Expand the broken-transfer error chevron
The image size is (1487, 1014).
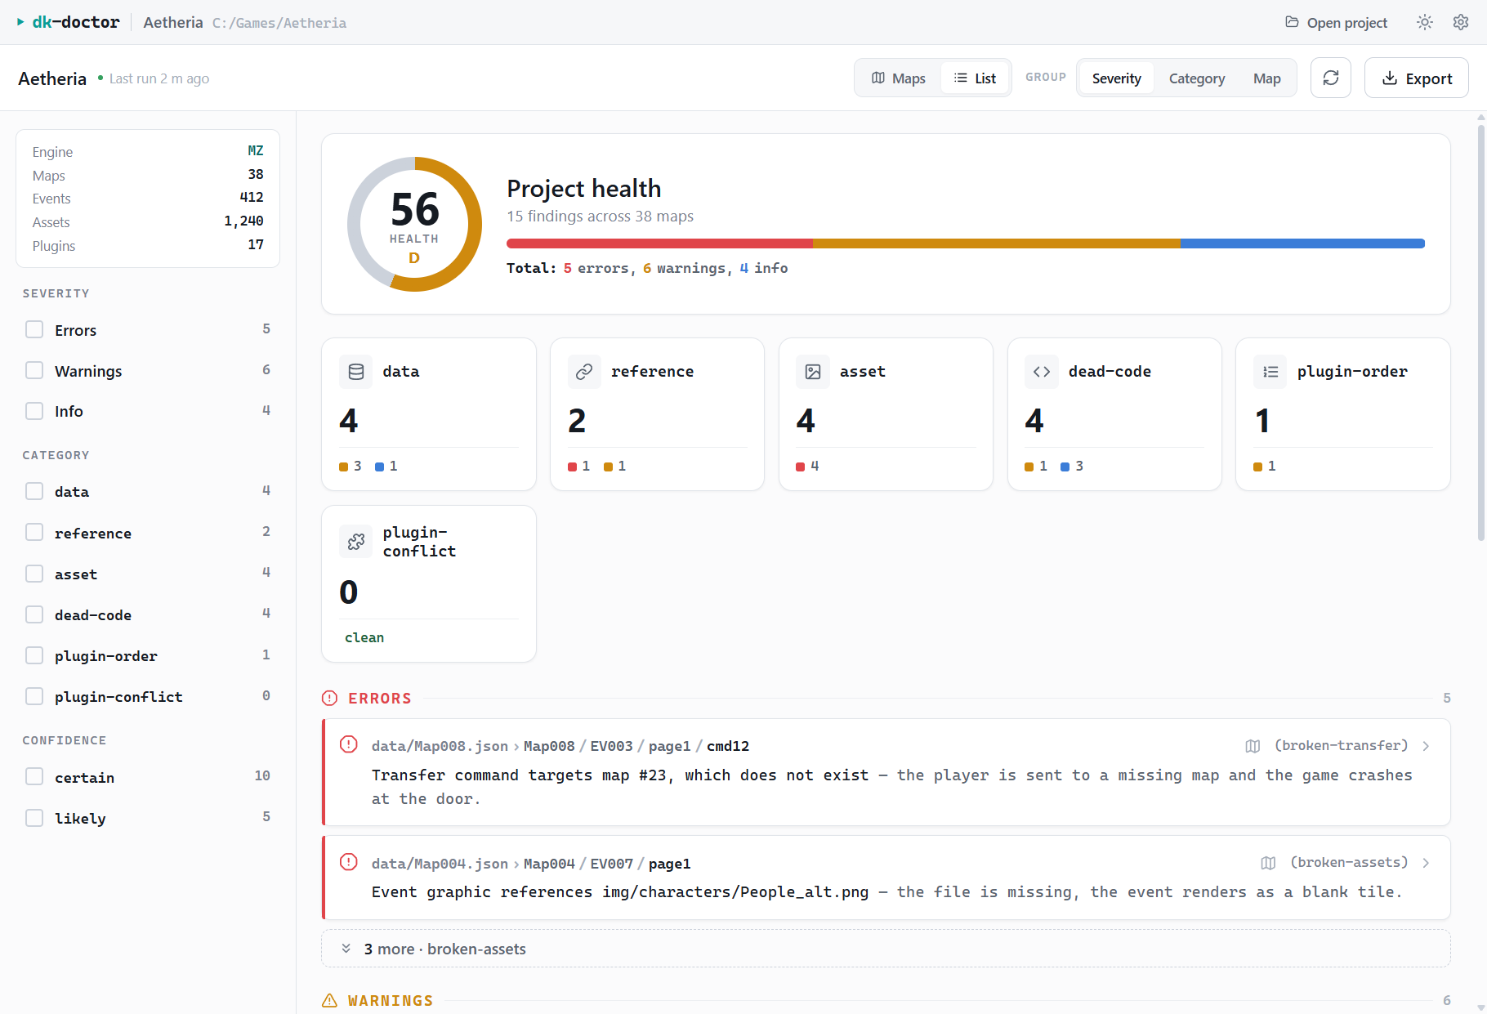tap(1426, 746)
